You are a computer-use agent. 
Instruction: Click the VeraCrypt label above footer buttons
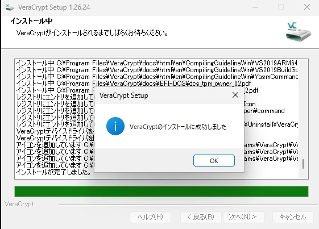pos(19,204)
